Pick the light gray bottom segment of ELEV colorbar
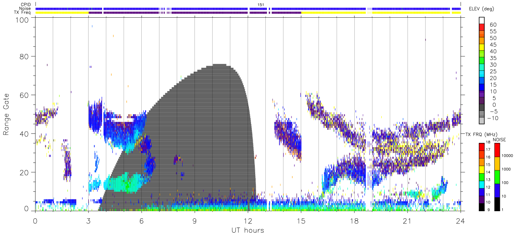Viewport: 518px width, 239px height. pos(482,121)
